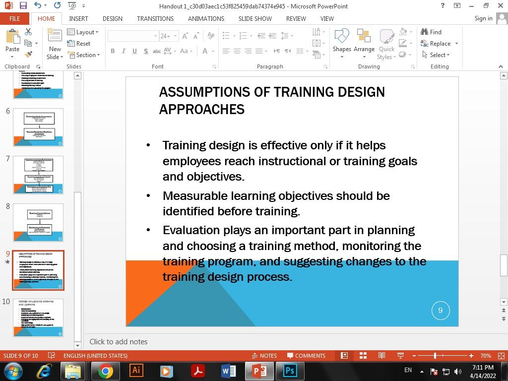Open Chrome from the taskbar

(105, 371)
